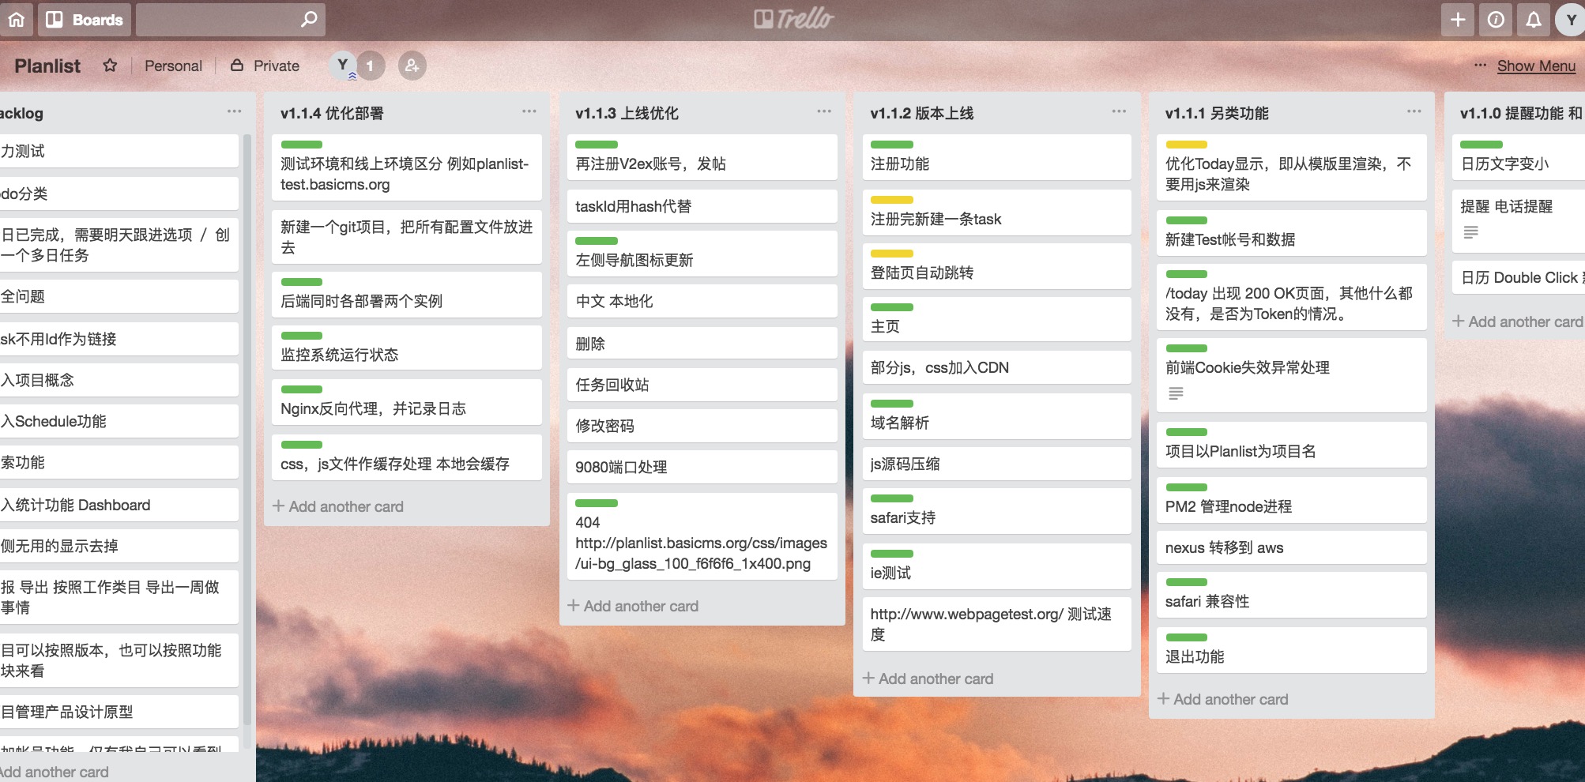Open list actions for v1.1.2 版本上线

click(x=1119, y=111)
